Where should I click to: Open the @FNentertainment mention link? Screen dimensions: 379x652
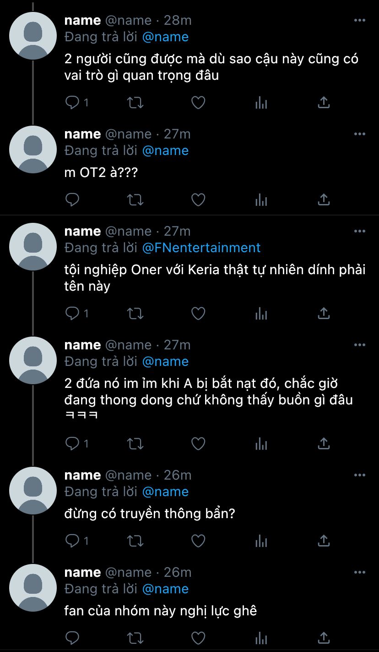click(x=201, y=248)
